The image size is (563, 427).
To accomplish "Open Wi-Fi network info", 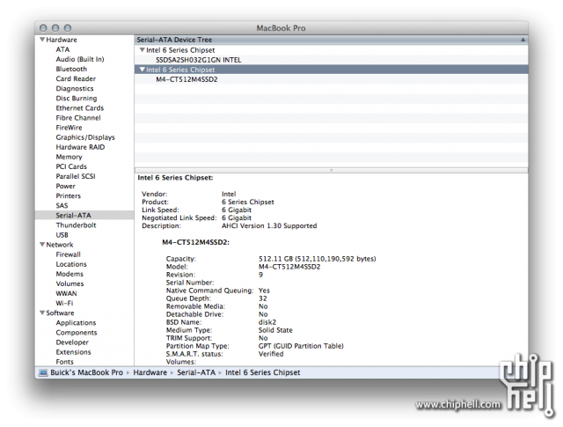I will [64, 303].
